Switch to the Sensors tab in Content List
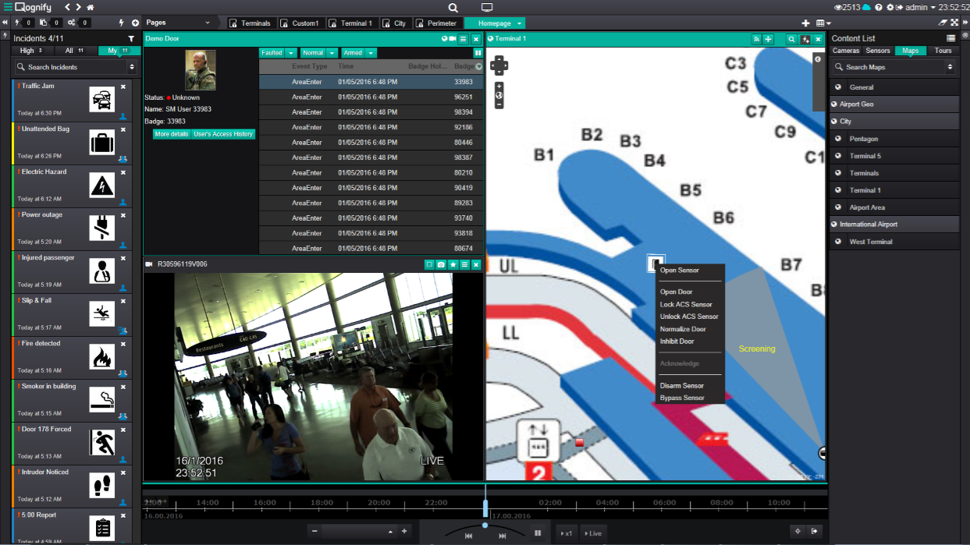 pos(878,51)
